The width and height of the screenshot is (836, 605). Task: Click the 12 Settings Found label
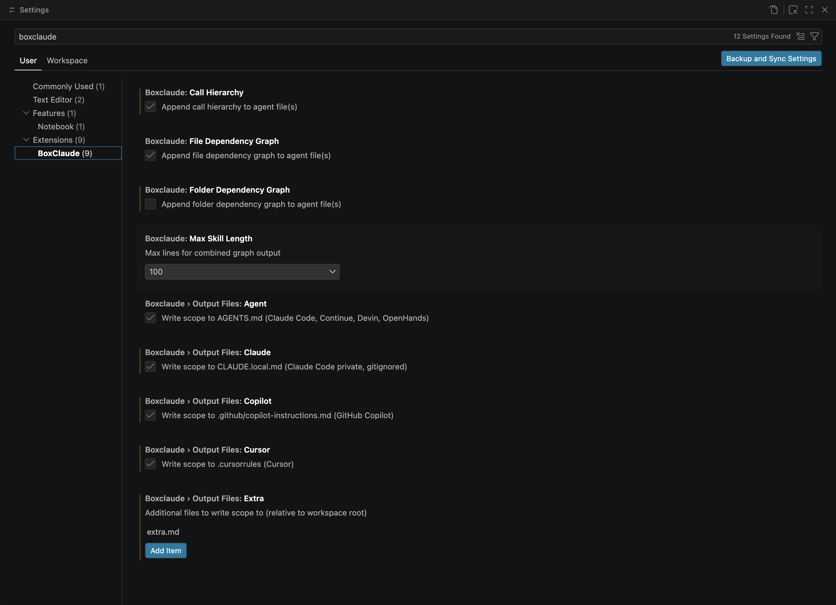click(762, 36)
